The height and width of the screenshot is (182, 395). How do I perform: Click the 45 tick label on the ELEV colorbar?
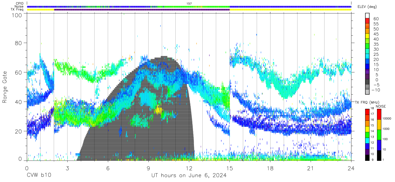[376, 34]
